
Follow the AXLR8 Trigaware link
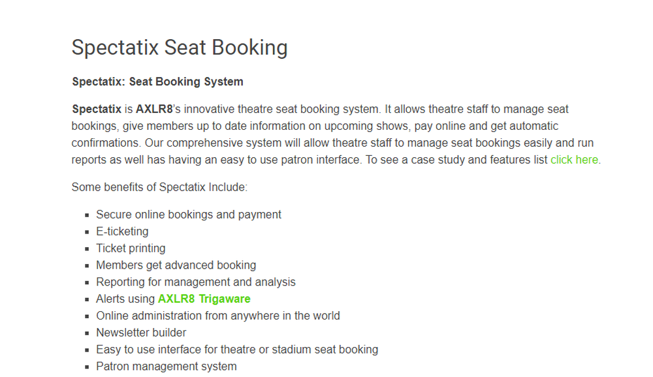click(x=204, y=299)
